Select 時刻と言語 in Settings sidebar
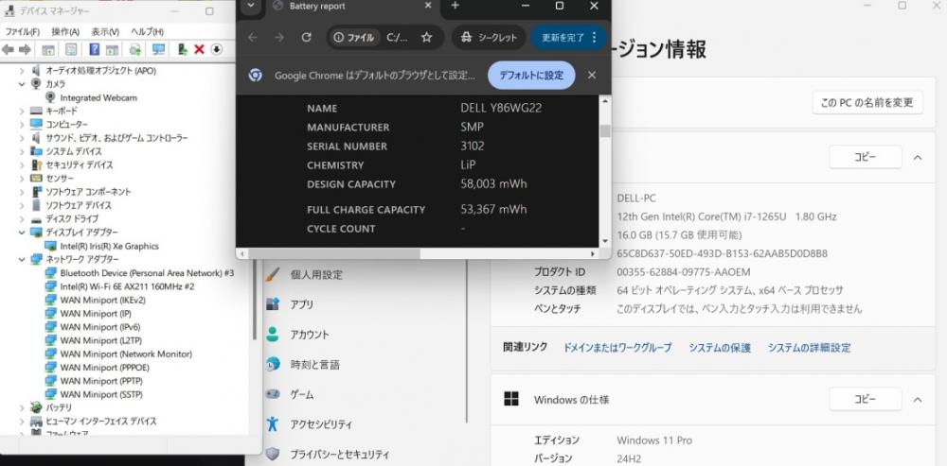This screenshot has height=466, width=947. 314,365
